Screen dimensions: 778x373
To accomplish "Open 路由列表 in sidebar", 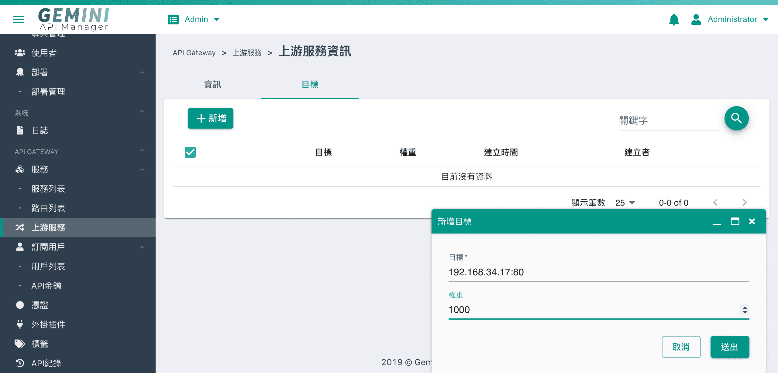I will pos(48,208).
